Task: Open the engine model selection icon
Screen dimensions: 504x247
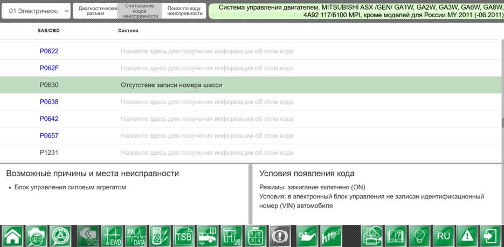Action: click(37, 236)
